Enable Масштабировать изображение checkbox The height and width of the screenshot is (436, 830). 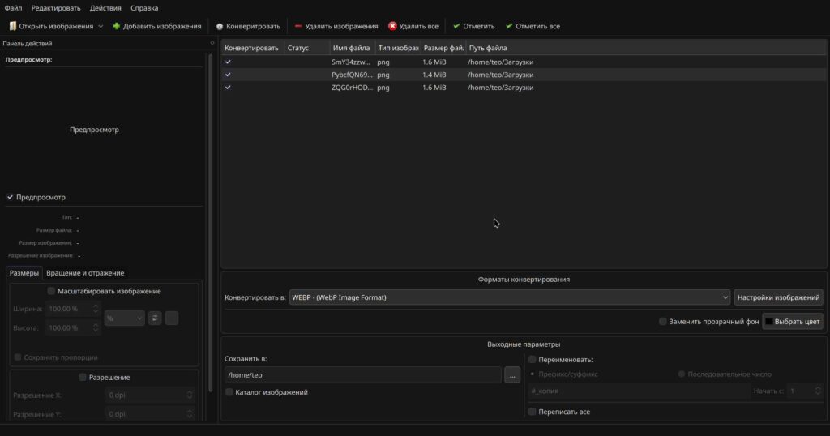point(51,291)
